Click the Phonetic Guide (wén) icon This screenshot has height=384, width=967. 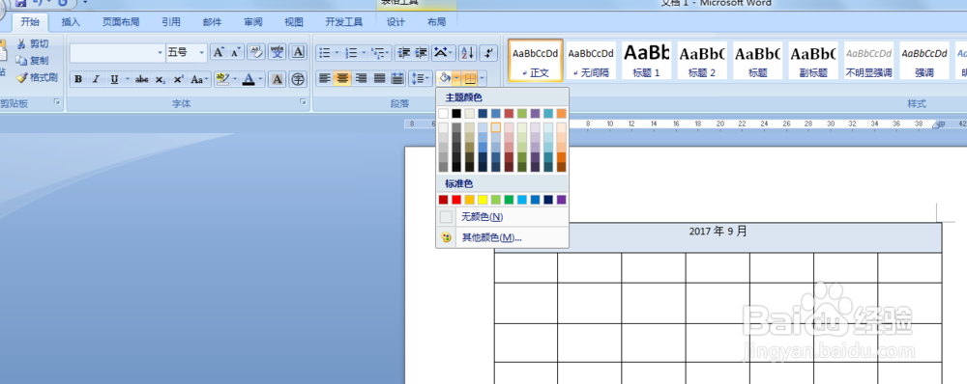pyautogui.click(x=278, y=52)
